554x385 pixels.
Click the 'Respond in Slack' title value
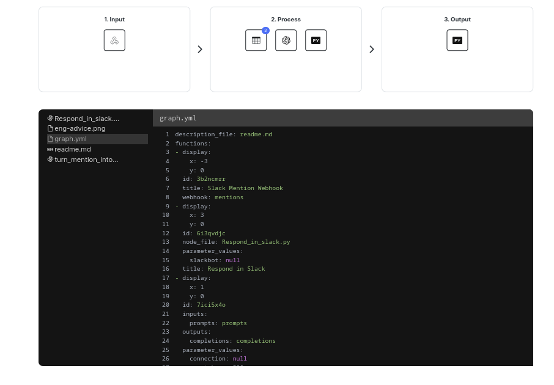(x=236, y=269)
